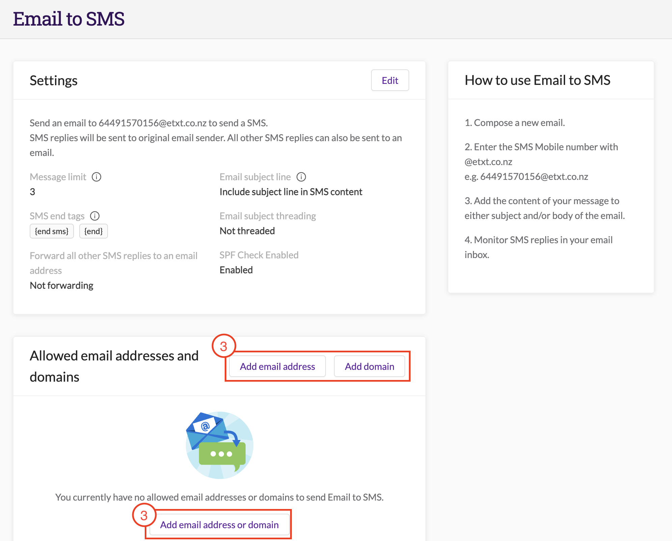Click 'Allowed email addresses and domains' heading
Viewport: 672px width, 541px height.
pos(114,366)
